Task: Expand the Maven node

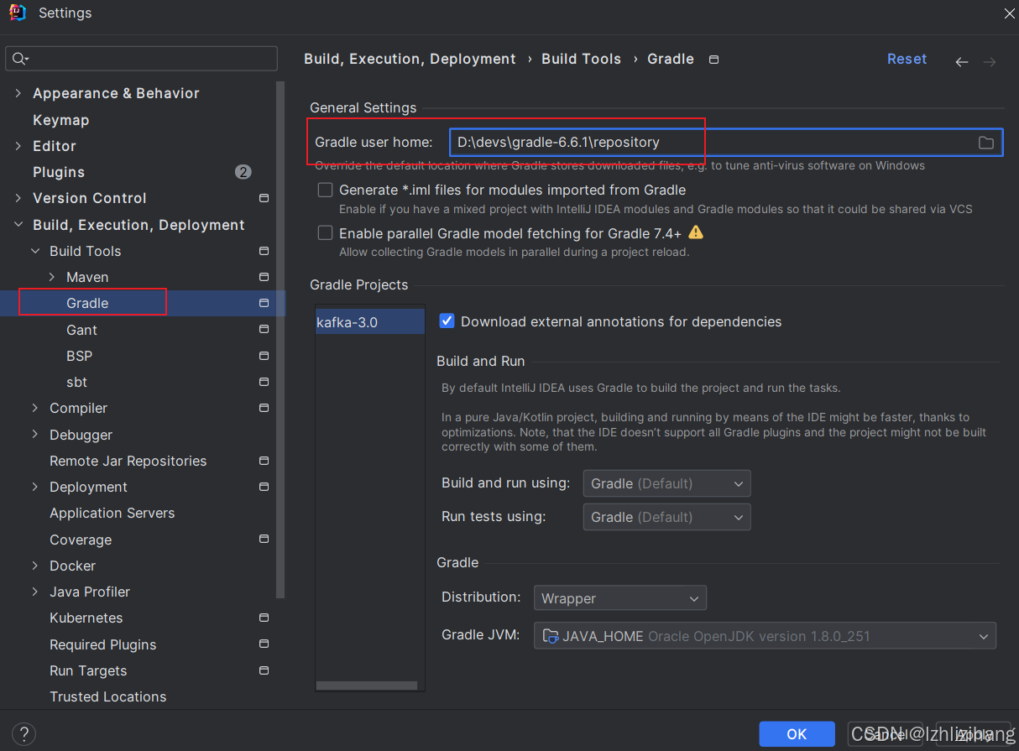Action: point(52,277)
